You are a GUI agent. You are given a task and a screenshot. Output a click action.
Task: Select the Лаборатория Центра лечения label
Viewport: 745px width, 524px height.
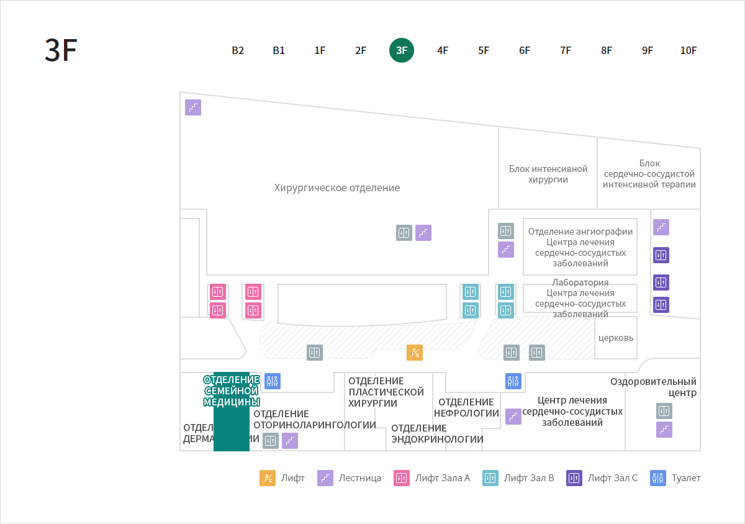pyautogui.click(x=580, y=298)
